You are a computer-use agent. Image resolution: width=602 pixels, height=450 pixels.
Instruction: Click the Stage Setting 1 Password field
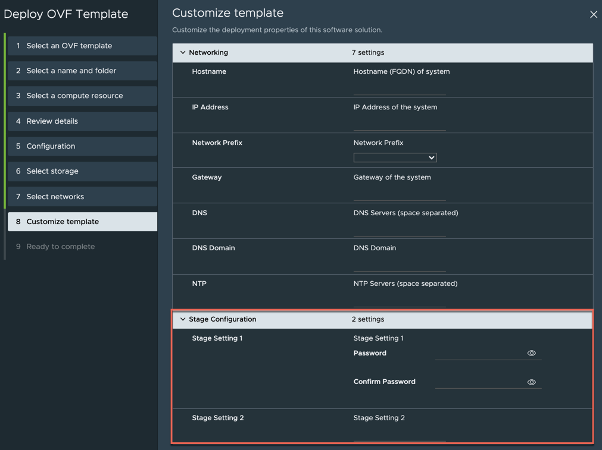click(479, 353)
